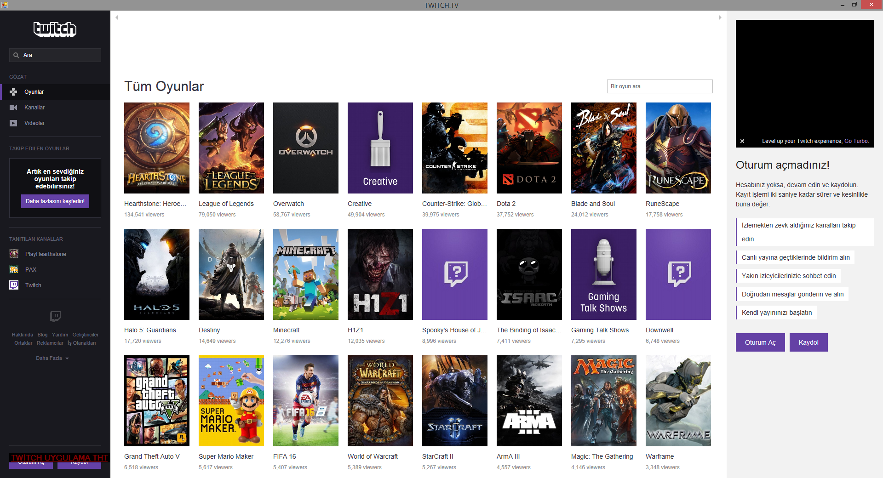
Task: Open the Geliştiriciler footer link
Action: coord(86,335)
